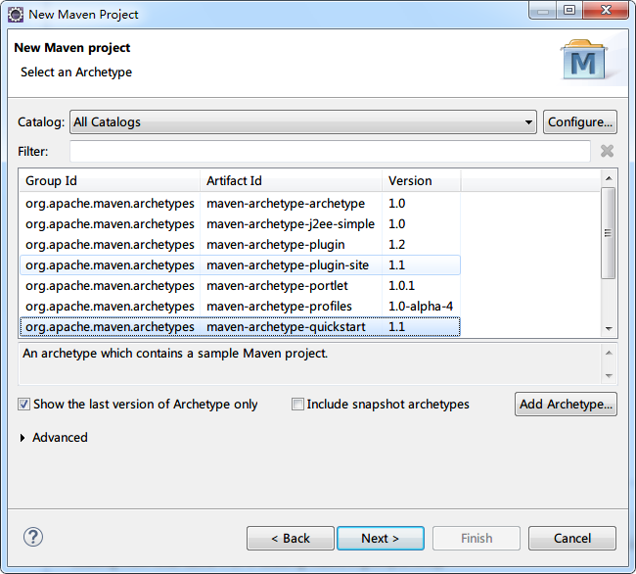Click the Eclipse icon in title bar
The image size is (636, 574).
point(16,15)
